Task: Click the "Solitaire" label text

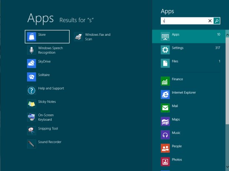Action: tap(44, 75)
